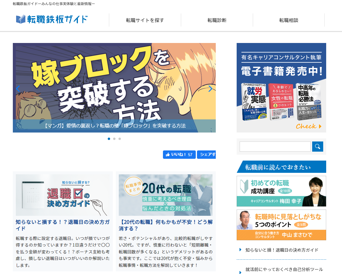Image resolution: width=342 pixels, height=274 pixels.
Task: Click the シェアする share button
Action: 206,154
